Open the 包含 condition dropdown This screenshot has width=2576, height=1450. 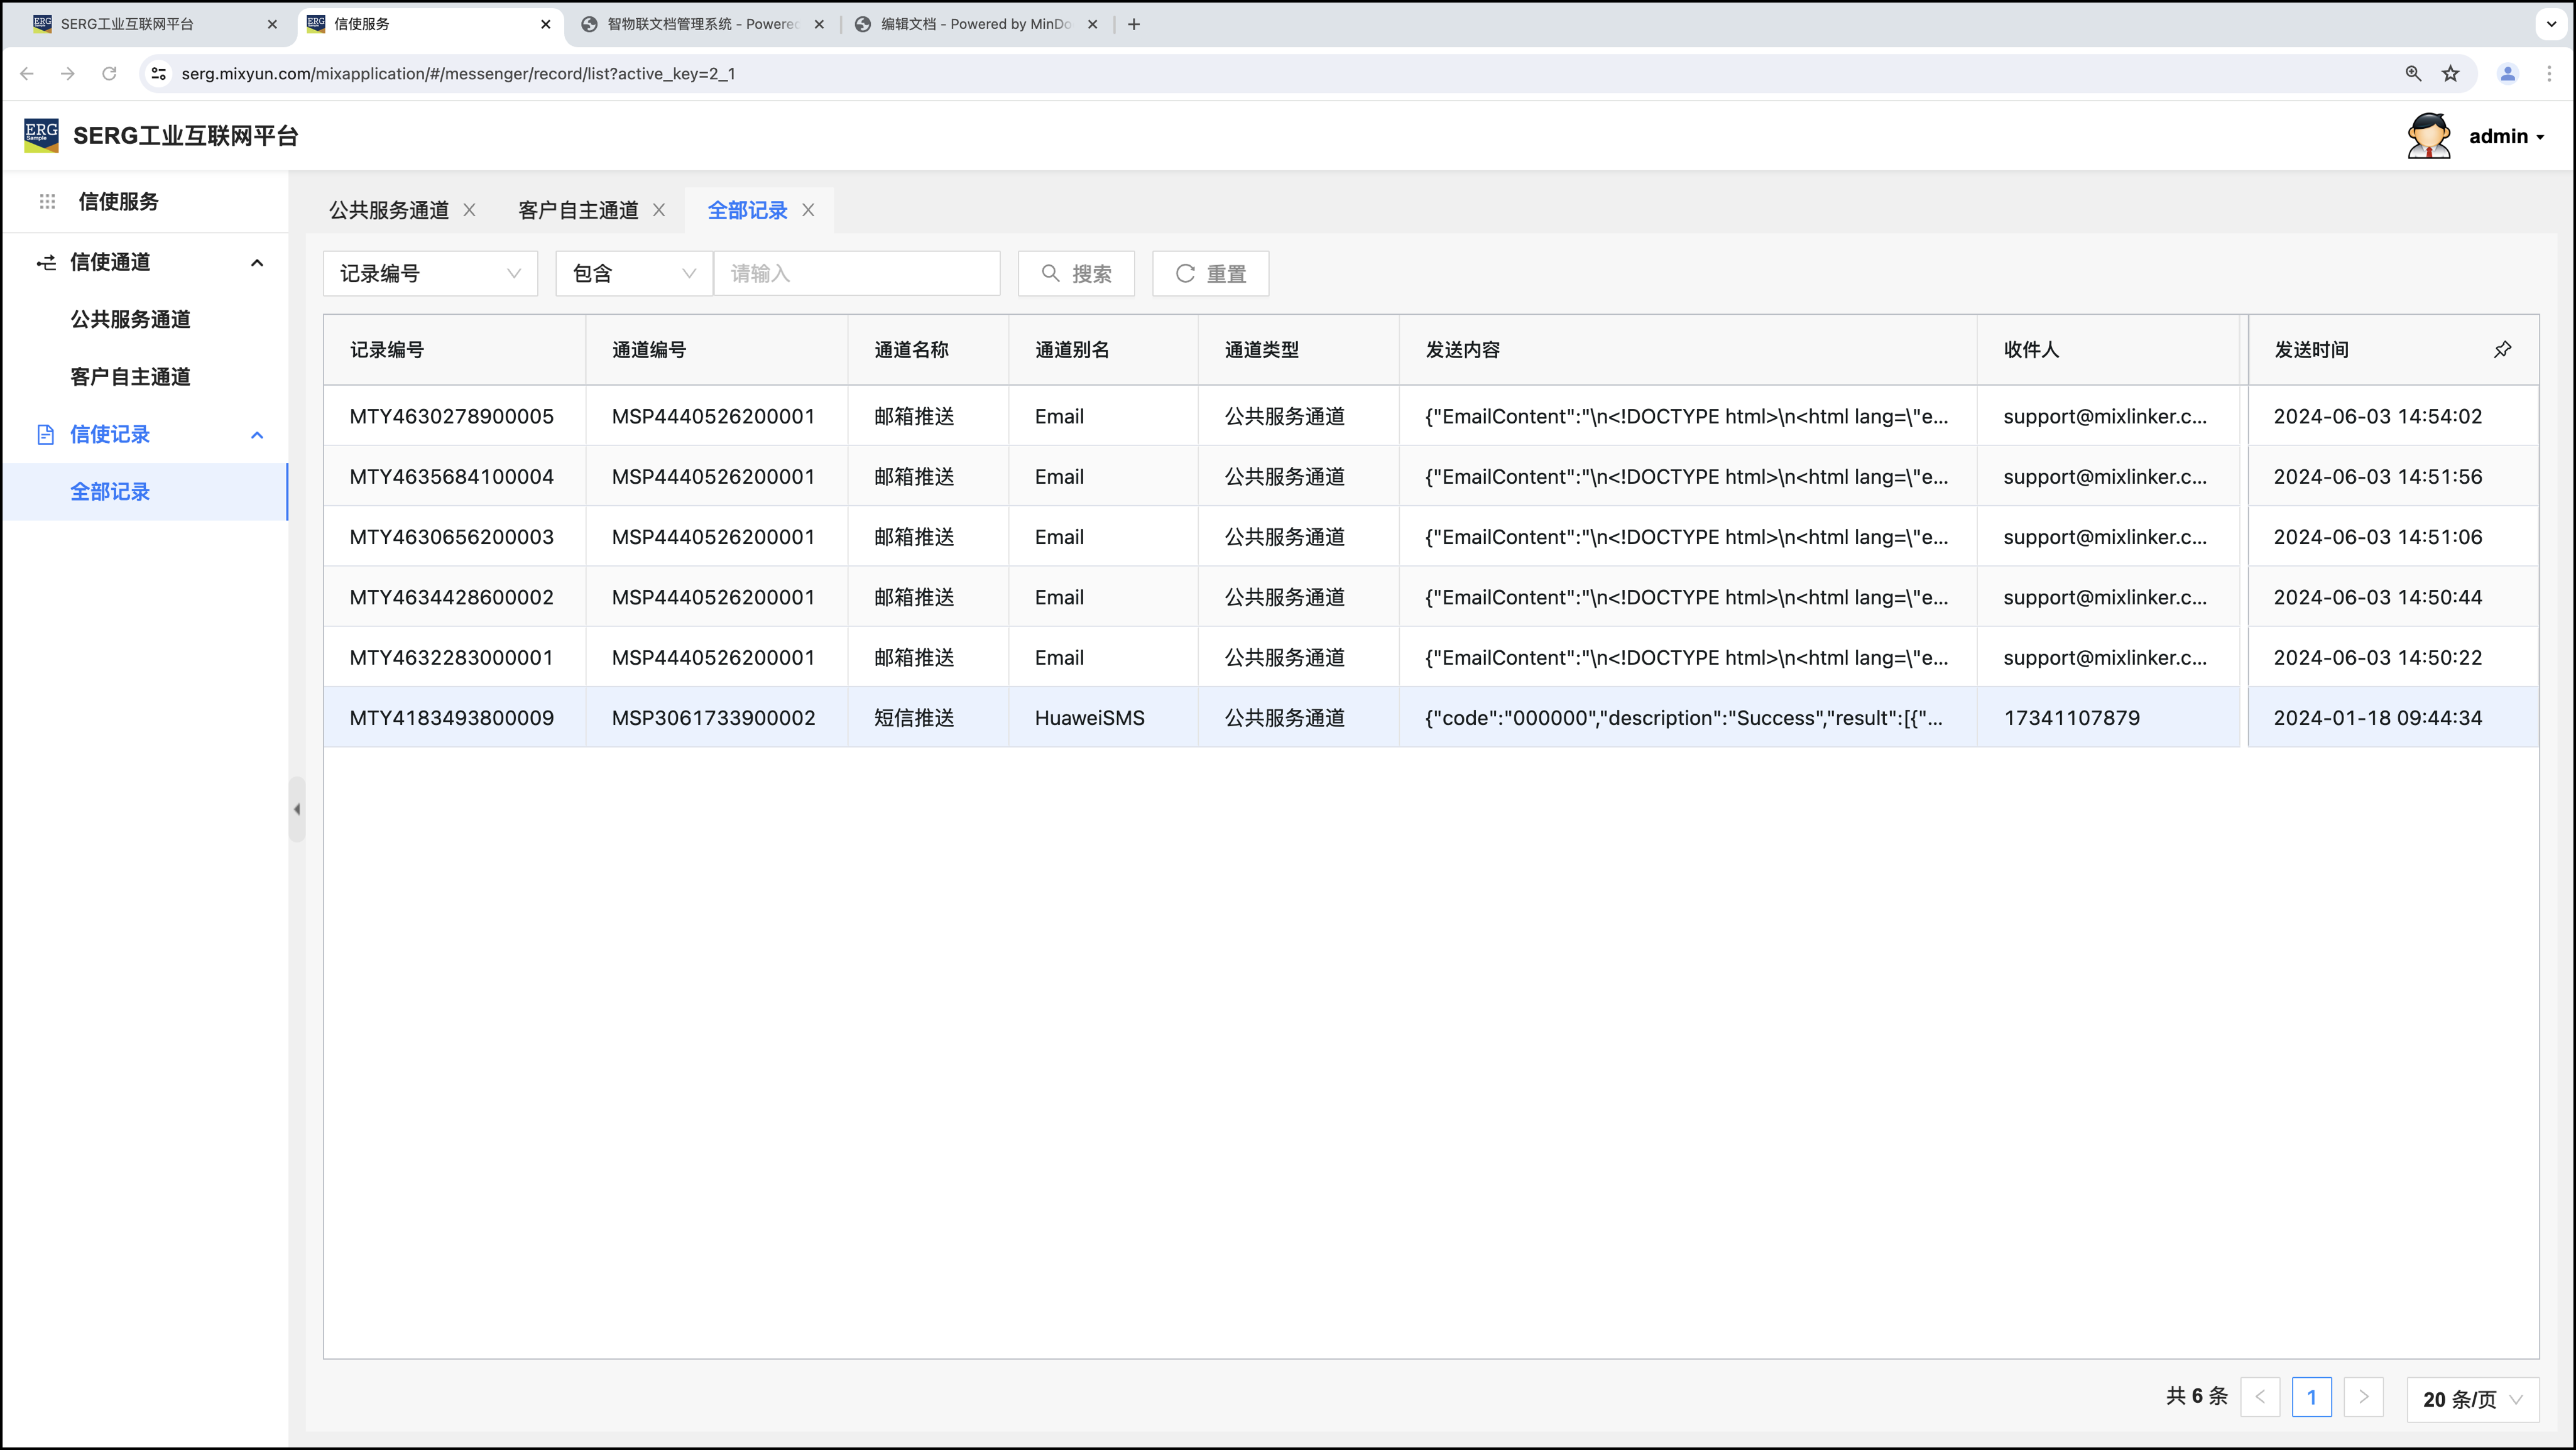pos(633,273)
